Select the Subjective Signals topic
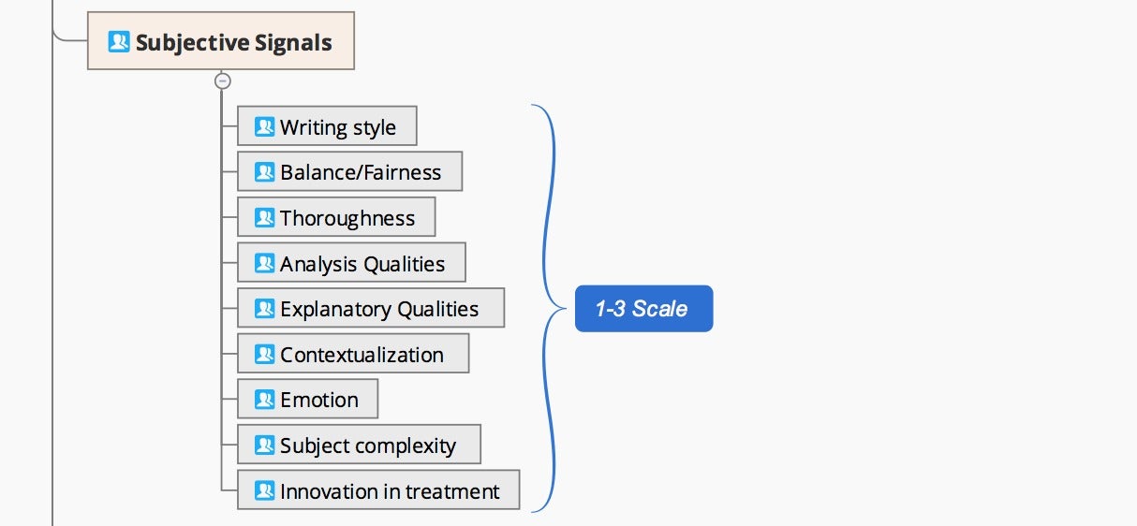The height and width of the screenshot is (526, 1137). [x=221, y=41]
